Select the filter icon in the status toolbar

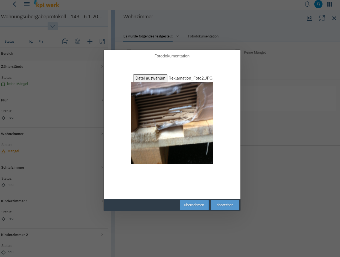point(30,41)
